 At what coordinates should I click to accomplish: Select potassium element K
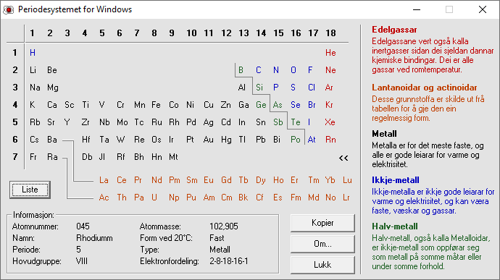33,105
